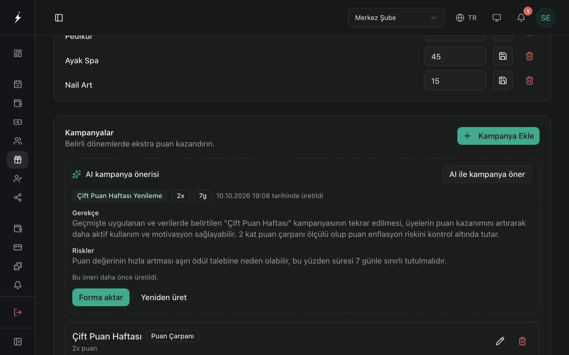Open the share connections sidebar icon

[18, 197]
